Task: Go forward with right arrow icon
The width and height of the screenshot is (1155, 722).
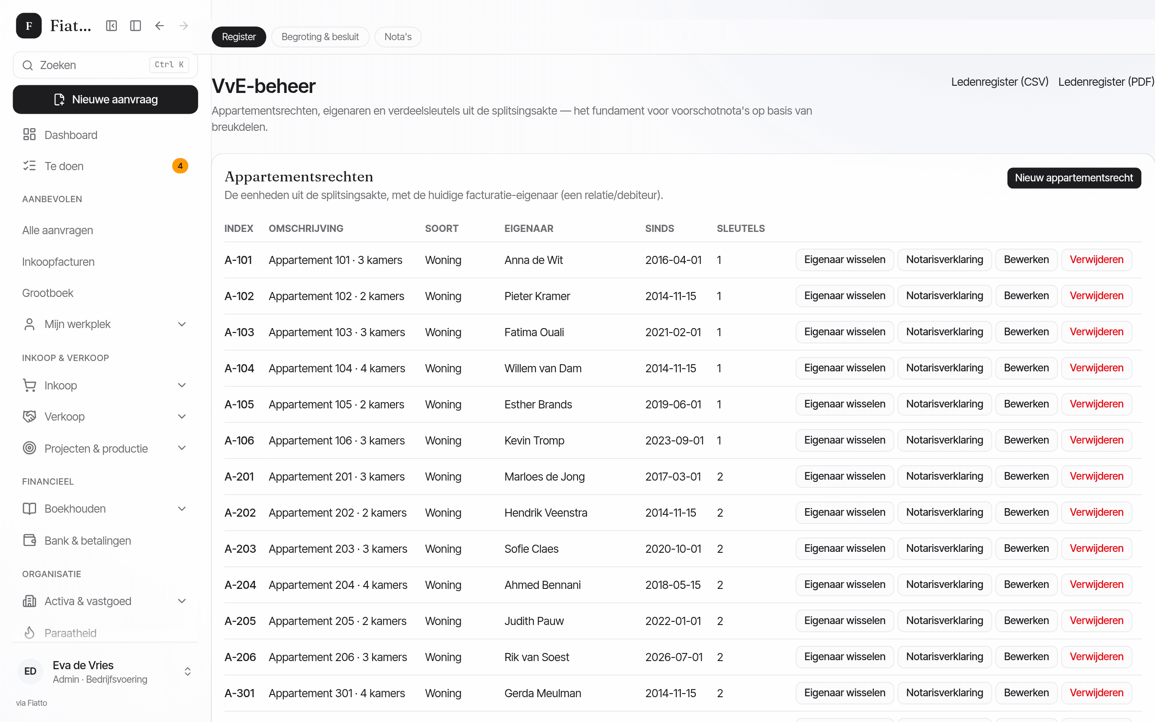Action: click(184, 26)
